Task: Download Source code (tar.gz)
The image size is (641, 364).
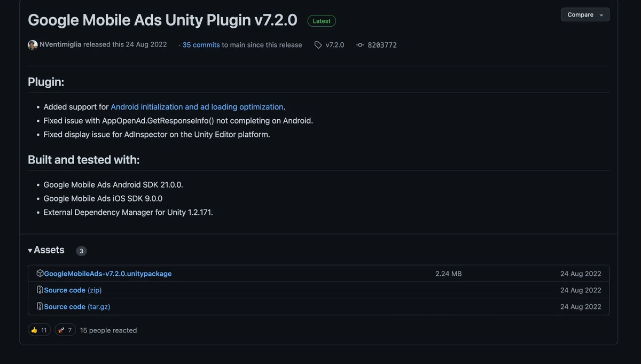Action: pos(77,307)
